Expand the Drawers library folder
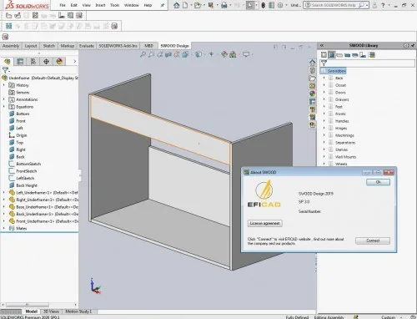 click(x=324, y=99)
